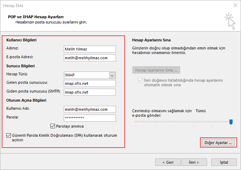Viewport: 241px width, 170px height.
Task: Select the IMAP account type combo box
Action: tap(86, 75)
